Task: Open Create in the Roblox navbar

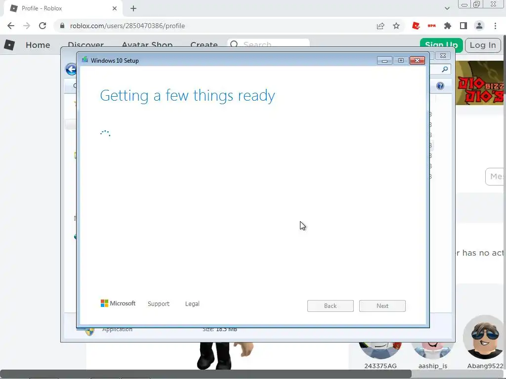Action: [x=204, y=45]
